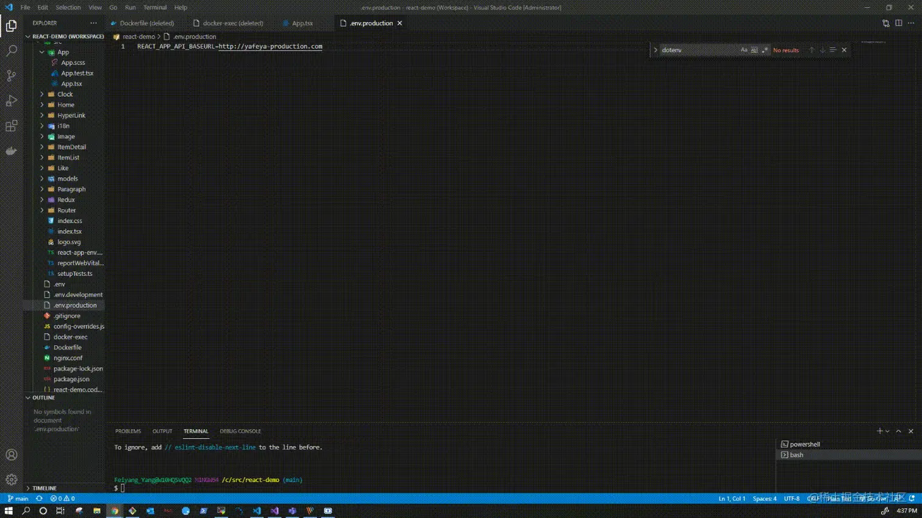922x518 pixels.
Task: Open Chrome from the taskbar
Action: pyautogui.click(x=115, y=511)
